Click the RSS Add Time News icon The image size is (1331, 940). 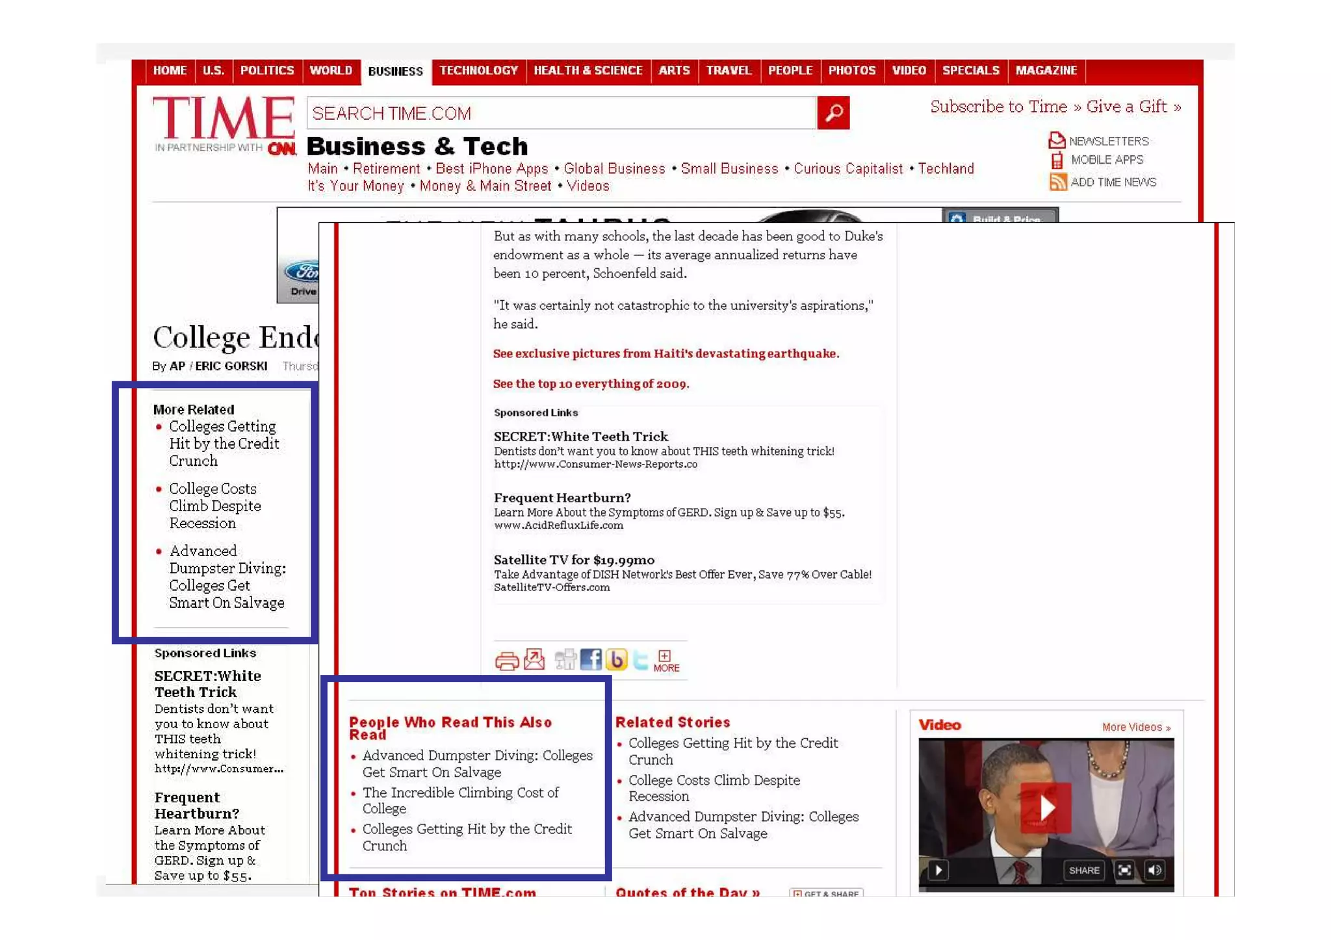click(1057, 182)
